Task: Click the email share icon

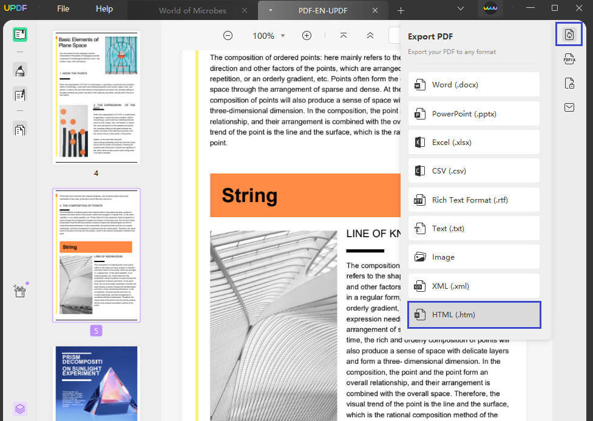Action: 569,107
